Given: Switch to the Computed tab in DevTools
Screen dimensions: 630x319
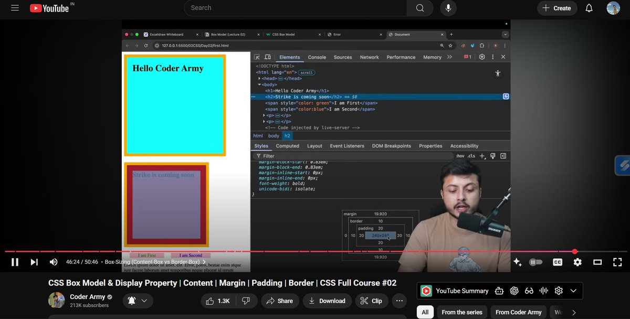Looking at the screenshot, I should coord(287,146).
